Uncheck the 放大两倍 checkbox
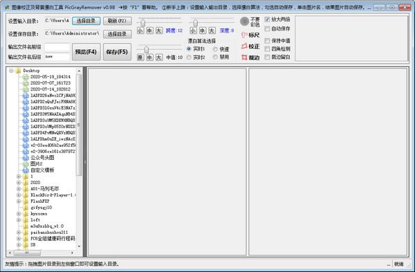The image size is (415, 272). pos(267,19)
